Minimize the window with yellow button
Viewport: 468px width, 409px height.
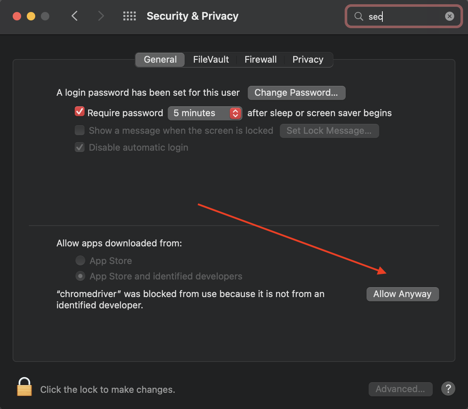point(31,16)
